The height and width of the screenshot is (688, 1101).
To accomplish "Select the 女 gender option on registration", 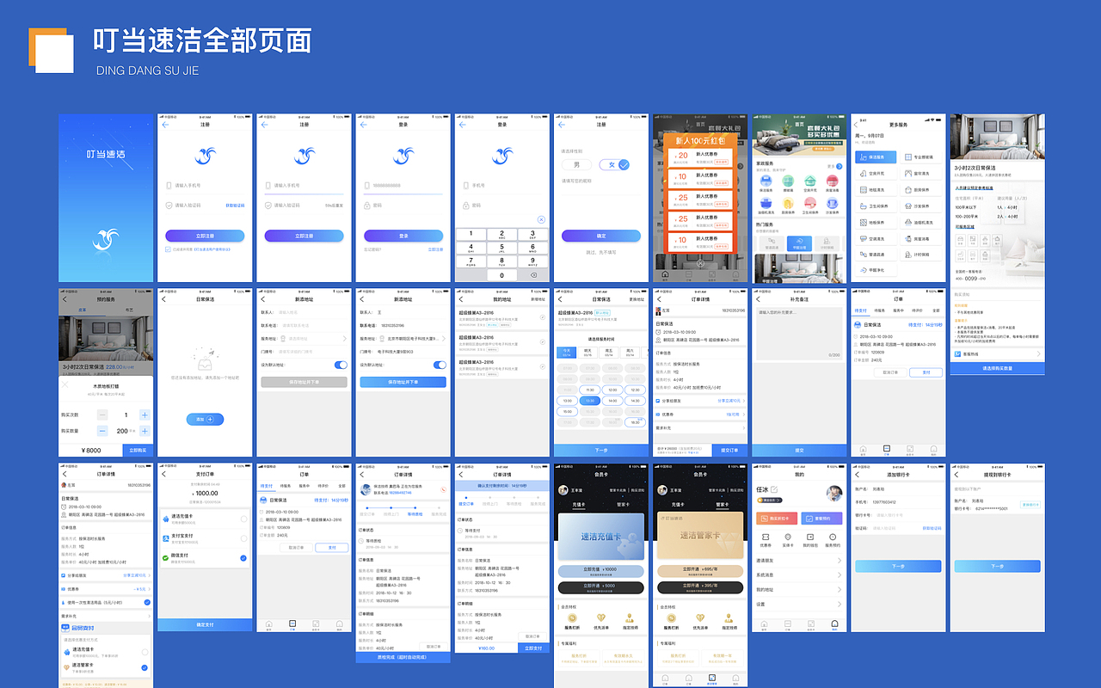I will click(x=612, y=163).
